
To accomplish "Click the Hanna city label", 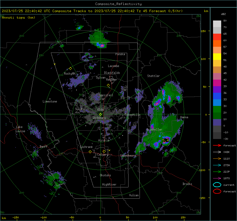I will coord(184,117).
